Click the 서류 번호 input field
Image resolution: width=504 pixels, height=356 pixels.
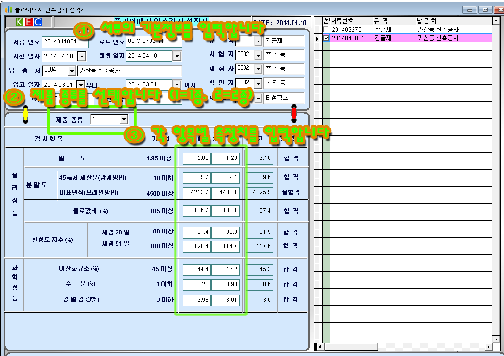(65, 41)
